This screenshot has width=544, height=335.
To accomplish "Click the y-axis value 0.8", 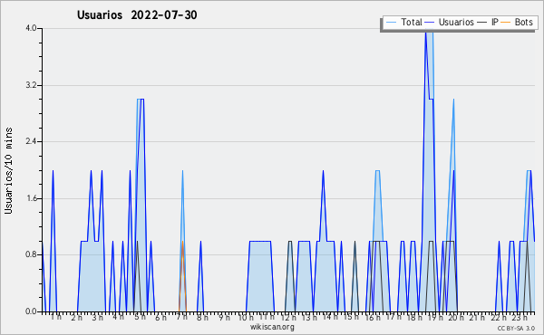I will click(31, 255).
